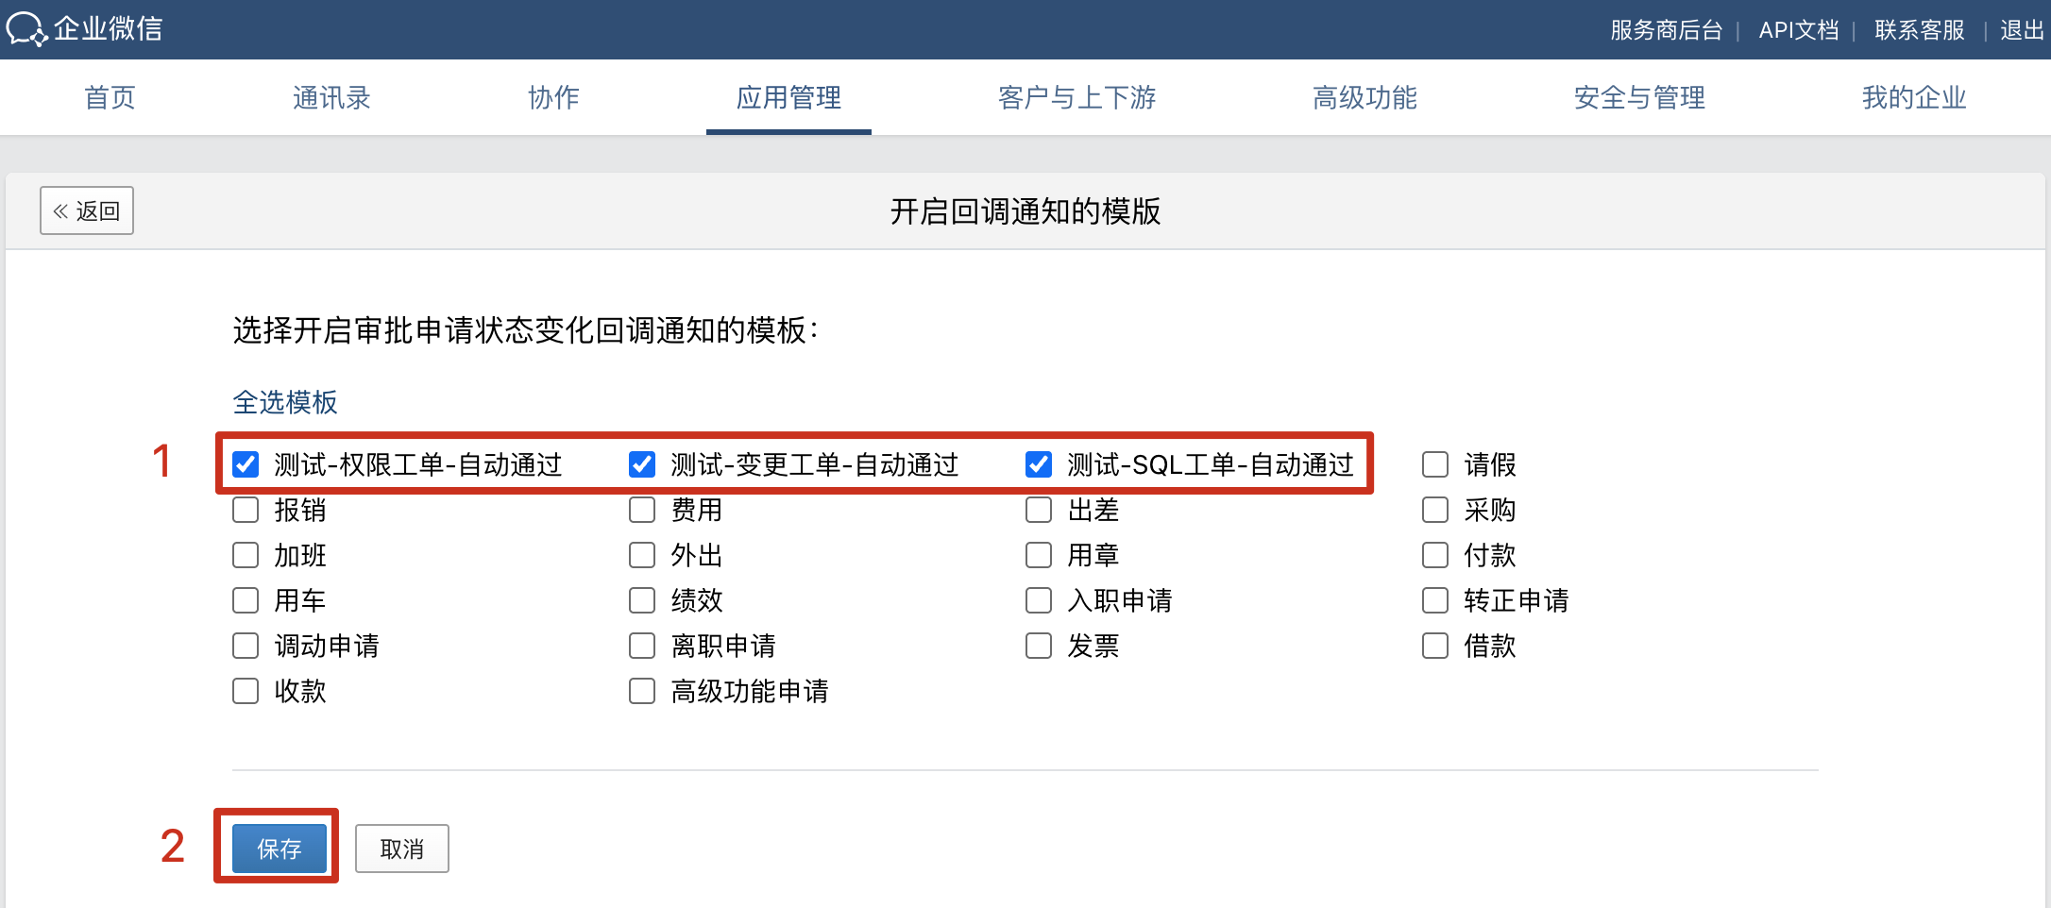Image resolution: width=2051 pixels, height=908 pixels.
Task: Uncheck 测试-权限工单-自动通过 checkbox
Action: 246,464
